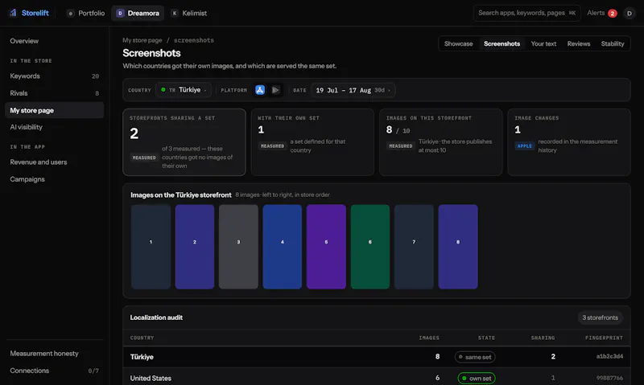Sort by the IMAGES column header
The height and width of the screenshot is (385, 644).
429,338
